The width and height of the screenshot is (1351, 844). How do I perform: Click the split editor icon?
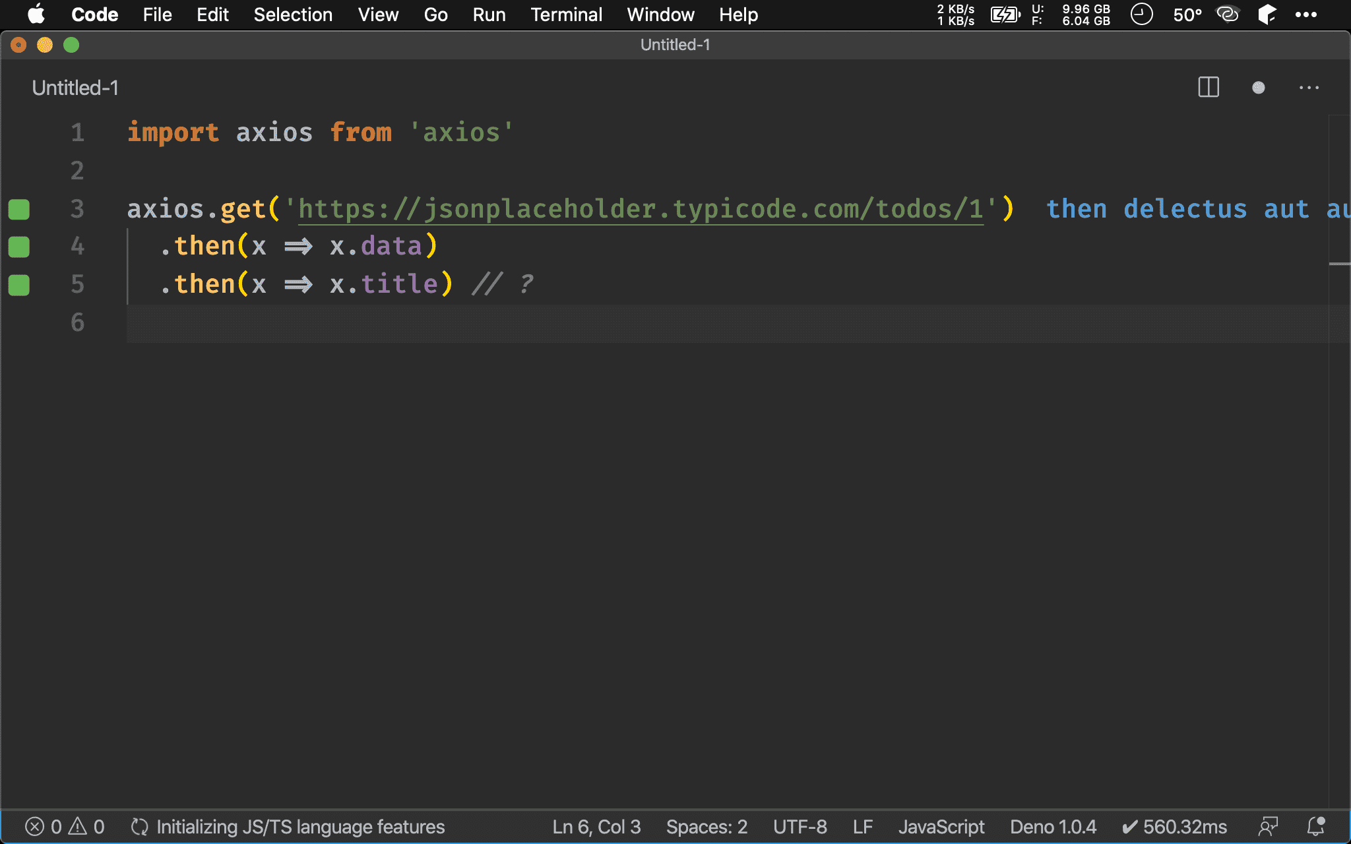(1208, 88)
